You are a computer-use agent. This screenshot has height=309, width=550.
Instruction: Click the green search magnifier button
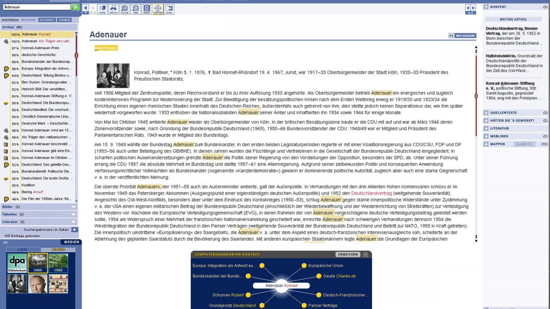coord(75,7)
